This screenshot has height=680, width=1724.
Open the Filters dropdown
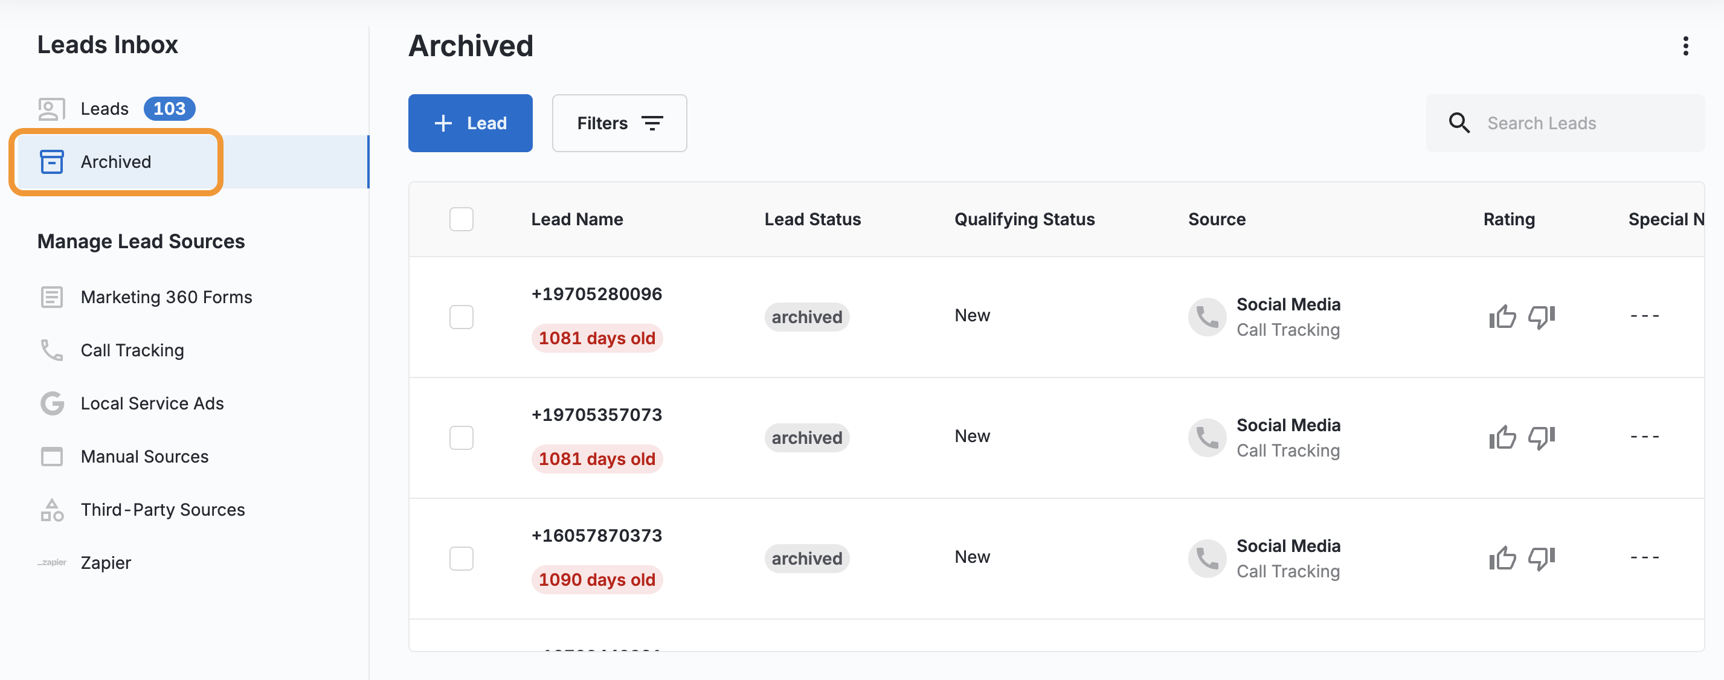[619, 123]
